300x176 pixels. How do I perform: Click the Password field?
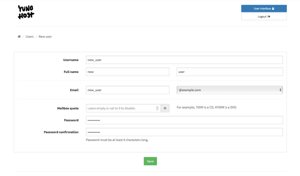point(184,120)
